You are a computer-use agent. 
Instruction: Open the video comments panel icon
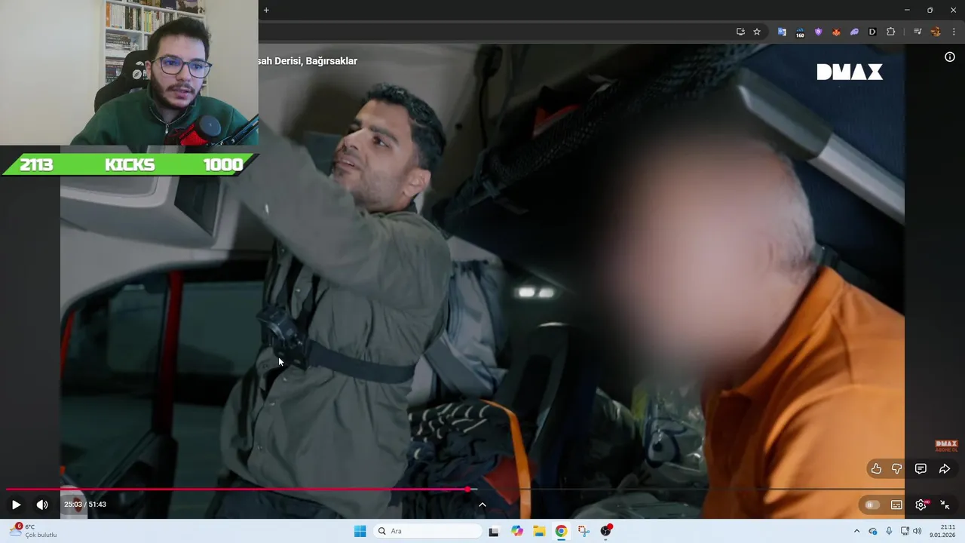pyautogui.click(x=921, y=469)
